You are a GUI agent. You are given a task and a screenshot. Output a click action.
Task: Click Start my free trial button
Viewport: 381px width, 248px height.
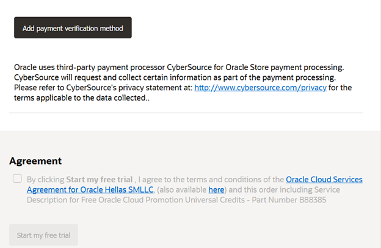(43, 235)
